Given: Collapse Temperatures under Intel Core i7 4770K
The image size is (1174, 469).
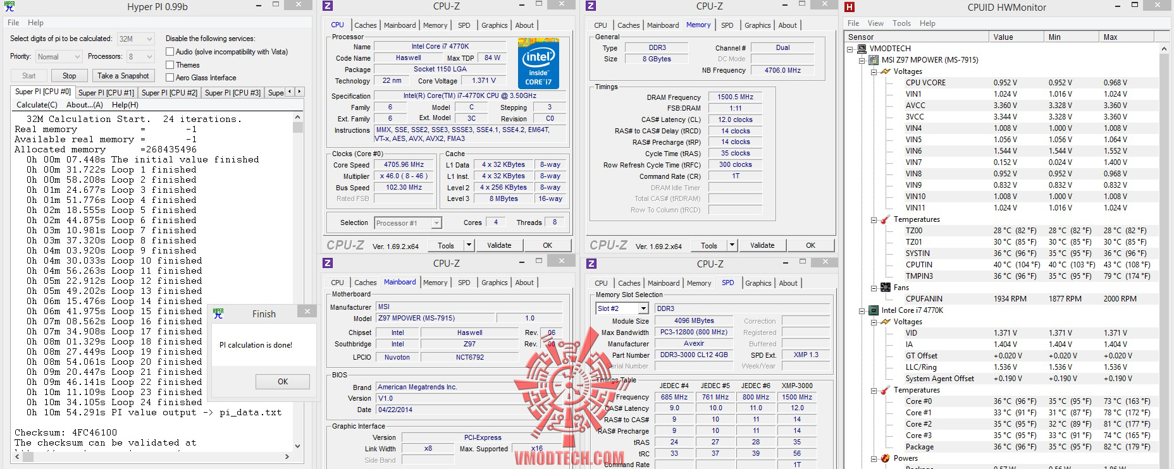Looking at the screenshot, I should click(874, 391).
